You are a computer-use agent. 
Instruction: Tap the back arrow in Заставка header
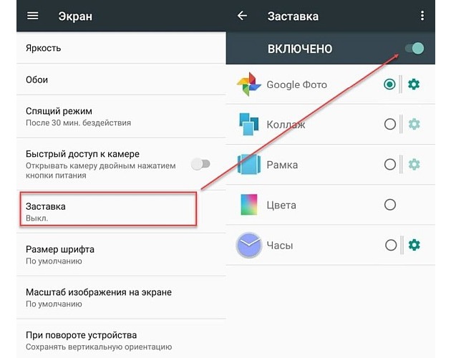coord(242,16)
